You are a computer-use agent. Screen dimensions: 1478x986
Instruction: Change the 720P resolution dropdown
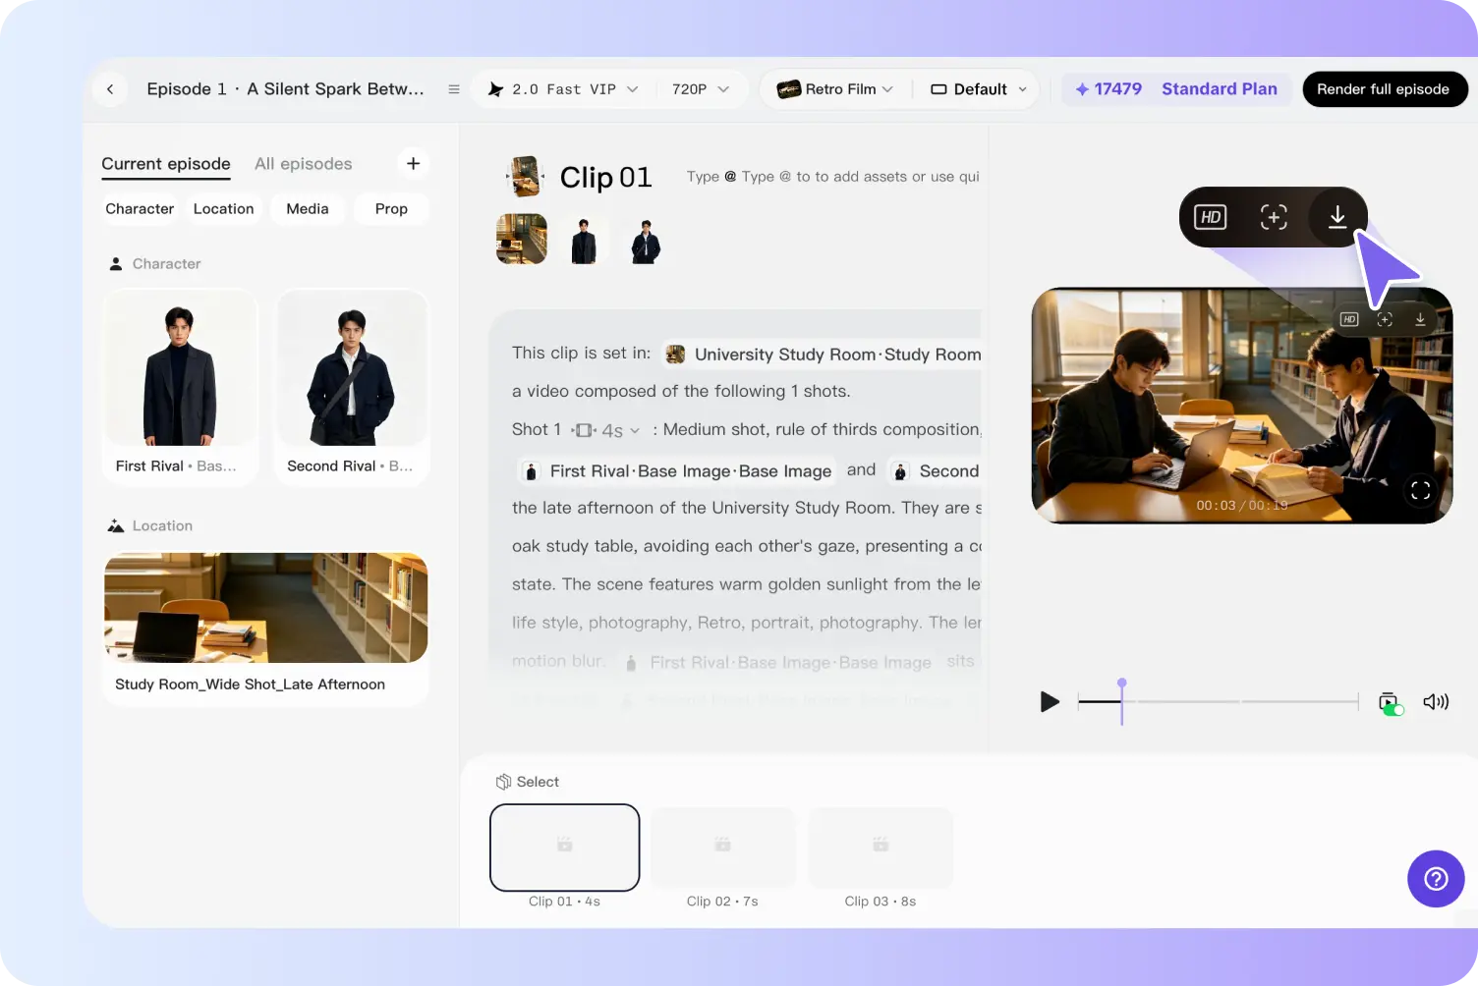[701, 89]
